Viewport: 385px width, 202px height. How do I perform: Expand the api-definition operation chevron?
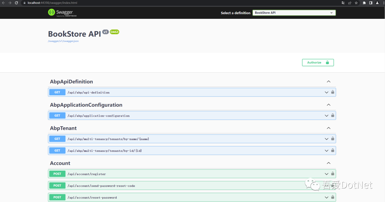click(326, 92)
